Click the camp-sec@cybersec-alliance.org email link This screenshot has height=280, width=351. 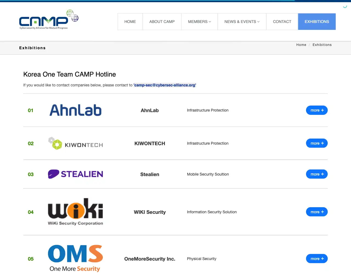(x=165, y=85)
